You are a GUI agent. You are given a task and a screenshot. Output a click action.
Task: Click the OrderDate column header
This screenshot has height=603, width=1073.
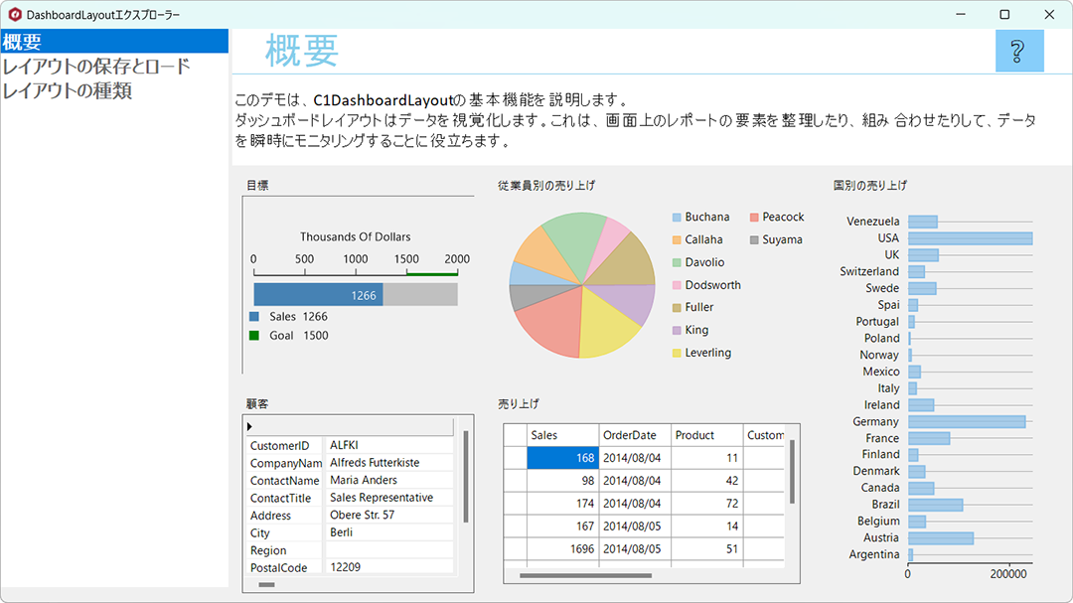635,435
